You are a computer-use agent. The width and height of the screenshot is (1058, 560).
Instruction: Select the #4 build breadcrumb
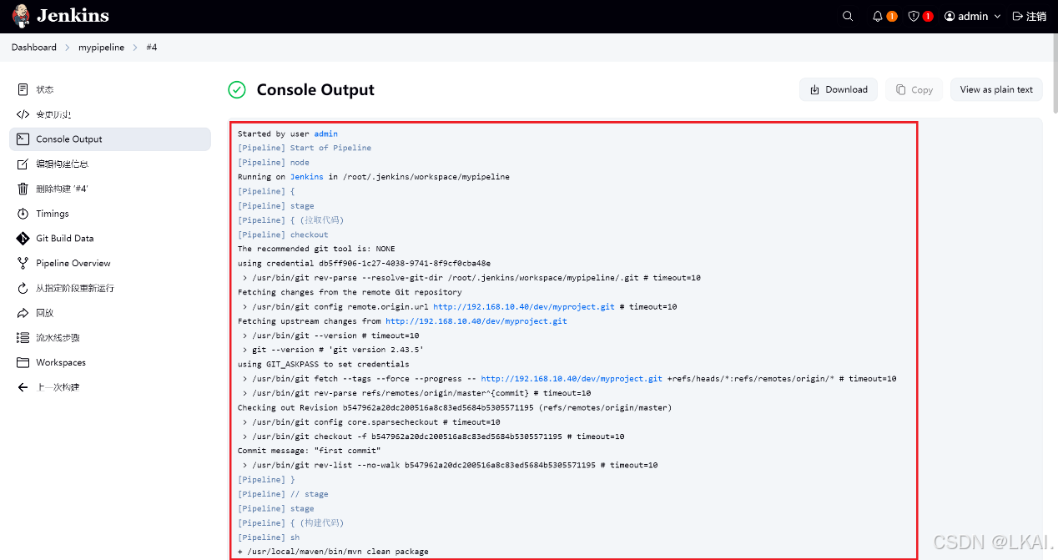pyautogui.click(x=152, y=48)
